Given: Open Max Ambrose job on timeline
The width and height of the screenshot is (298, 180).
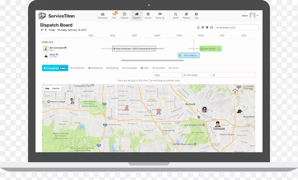Looking at the screenshot, I should (134, 49).
